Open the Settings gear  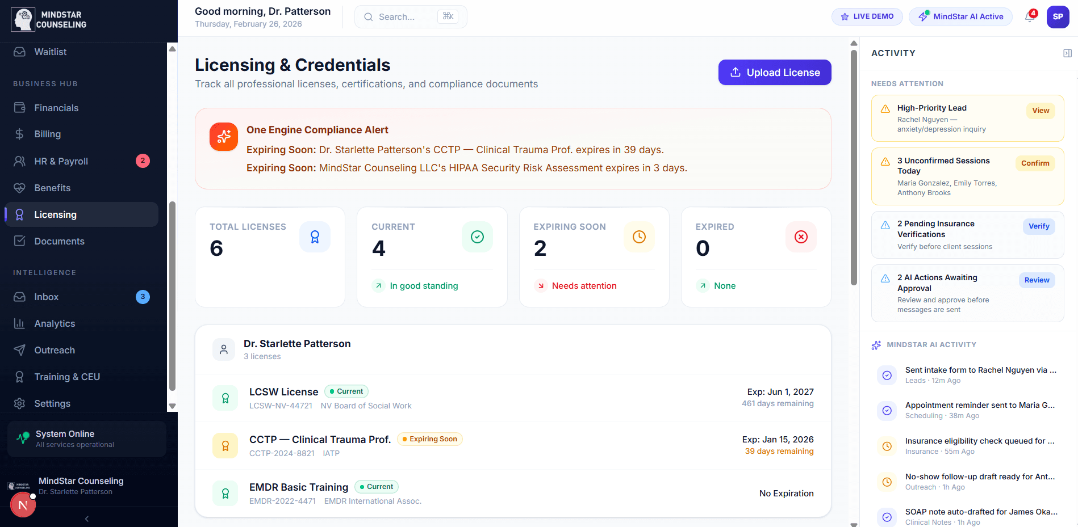point(52,403)
